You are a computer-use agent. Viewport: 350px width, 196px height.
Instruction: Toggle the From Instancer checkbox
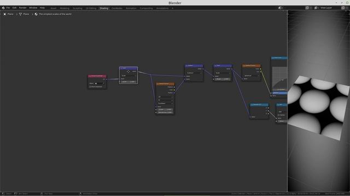coord(90,87)
